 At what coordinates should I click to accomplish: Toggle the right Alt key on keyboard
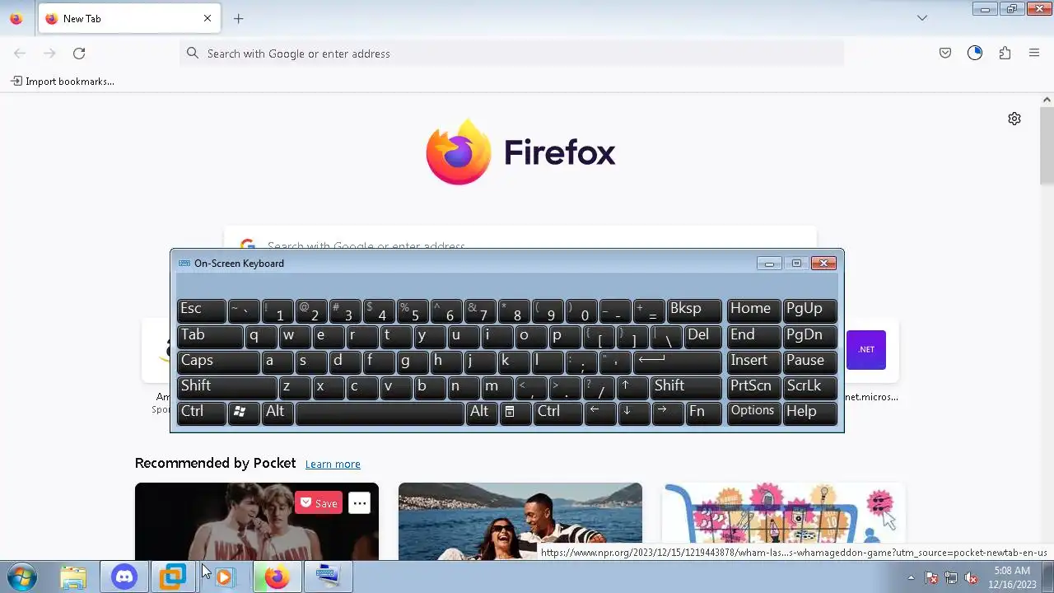coord(481,413)
